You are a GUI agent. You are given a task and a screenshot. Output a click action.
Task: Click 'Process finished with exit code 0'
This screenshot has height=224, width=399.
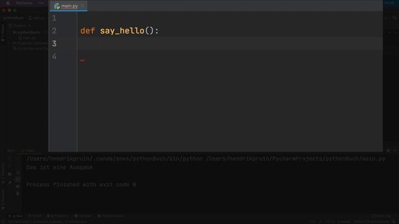click(81, 185)
